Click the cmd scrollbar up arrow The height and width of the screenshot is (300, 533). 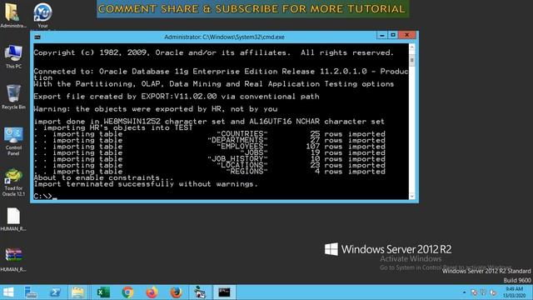click(412, 47)
